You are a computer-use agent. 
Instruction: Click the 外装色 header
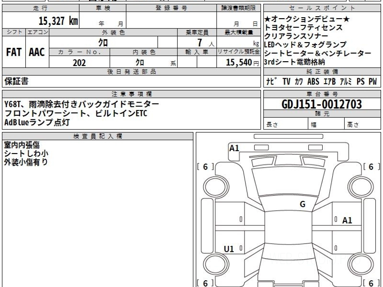(x=113, y=32)
